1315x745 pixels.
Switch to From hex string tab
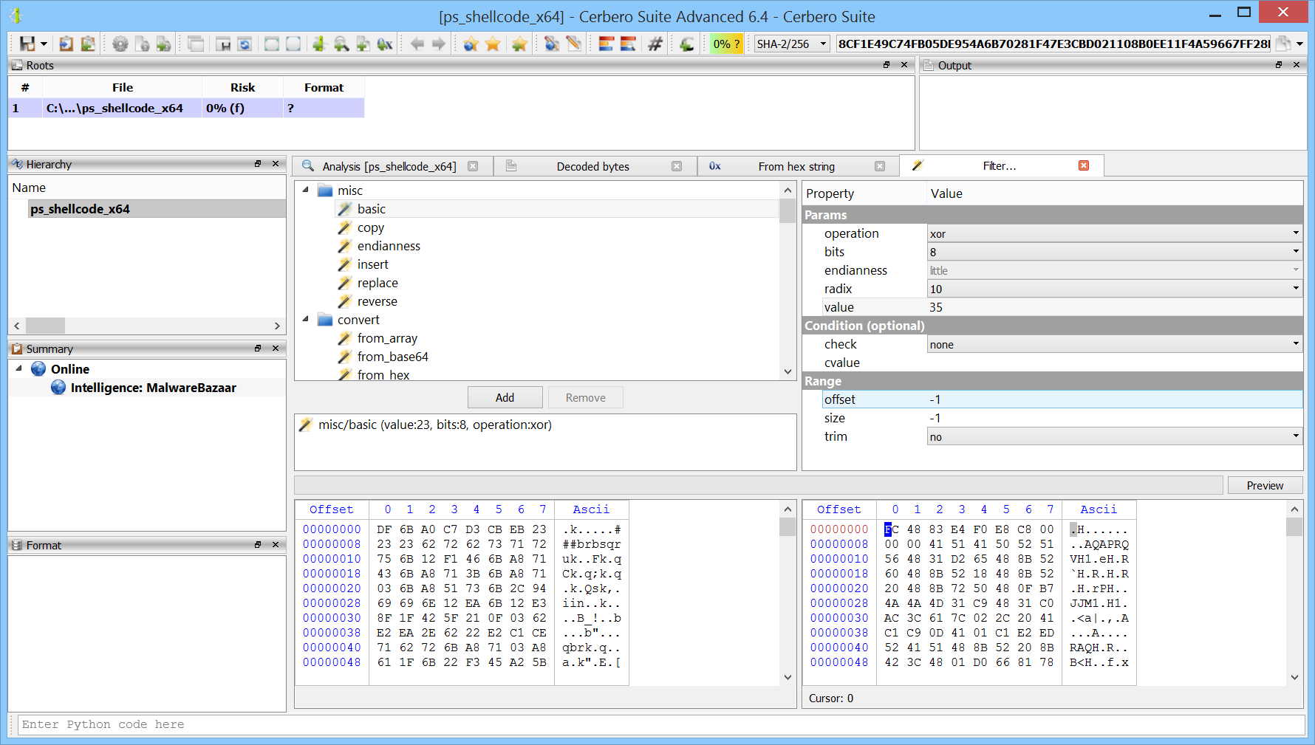point(796,166)
